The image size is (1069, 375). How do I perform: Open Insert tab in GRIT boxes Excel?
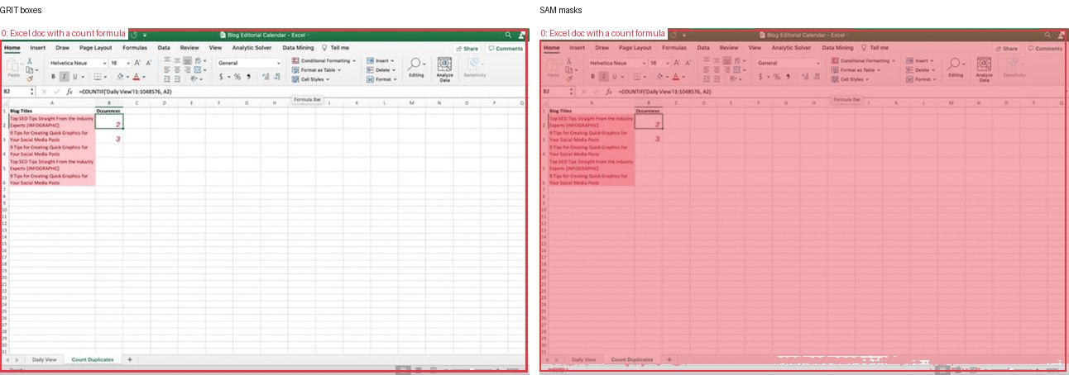click(x=37, y=48)
